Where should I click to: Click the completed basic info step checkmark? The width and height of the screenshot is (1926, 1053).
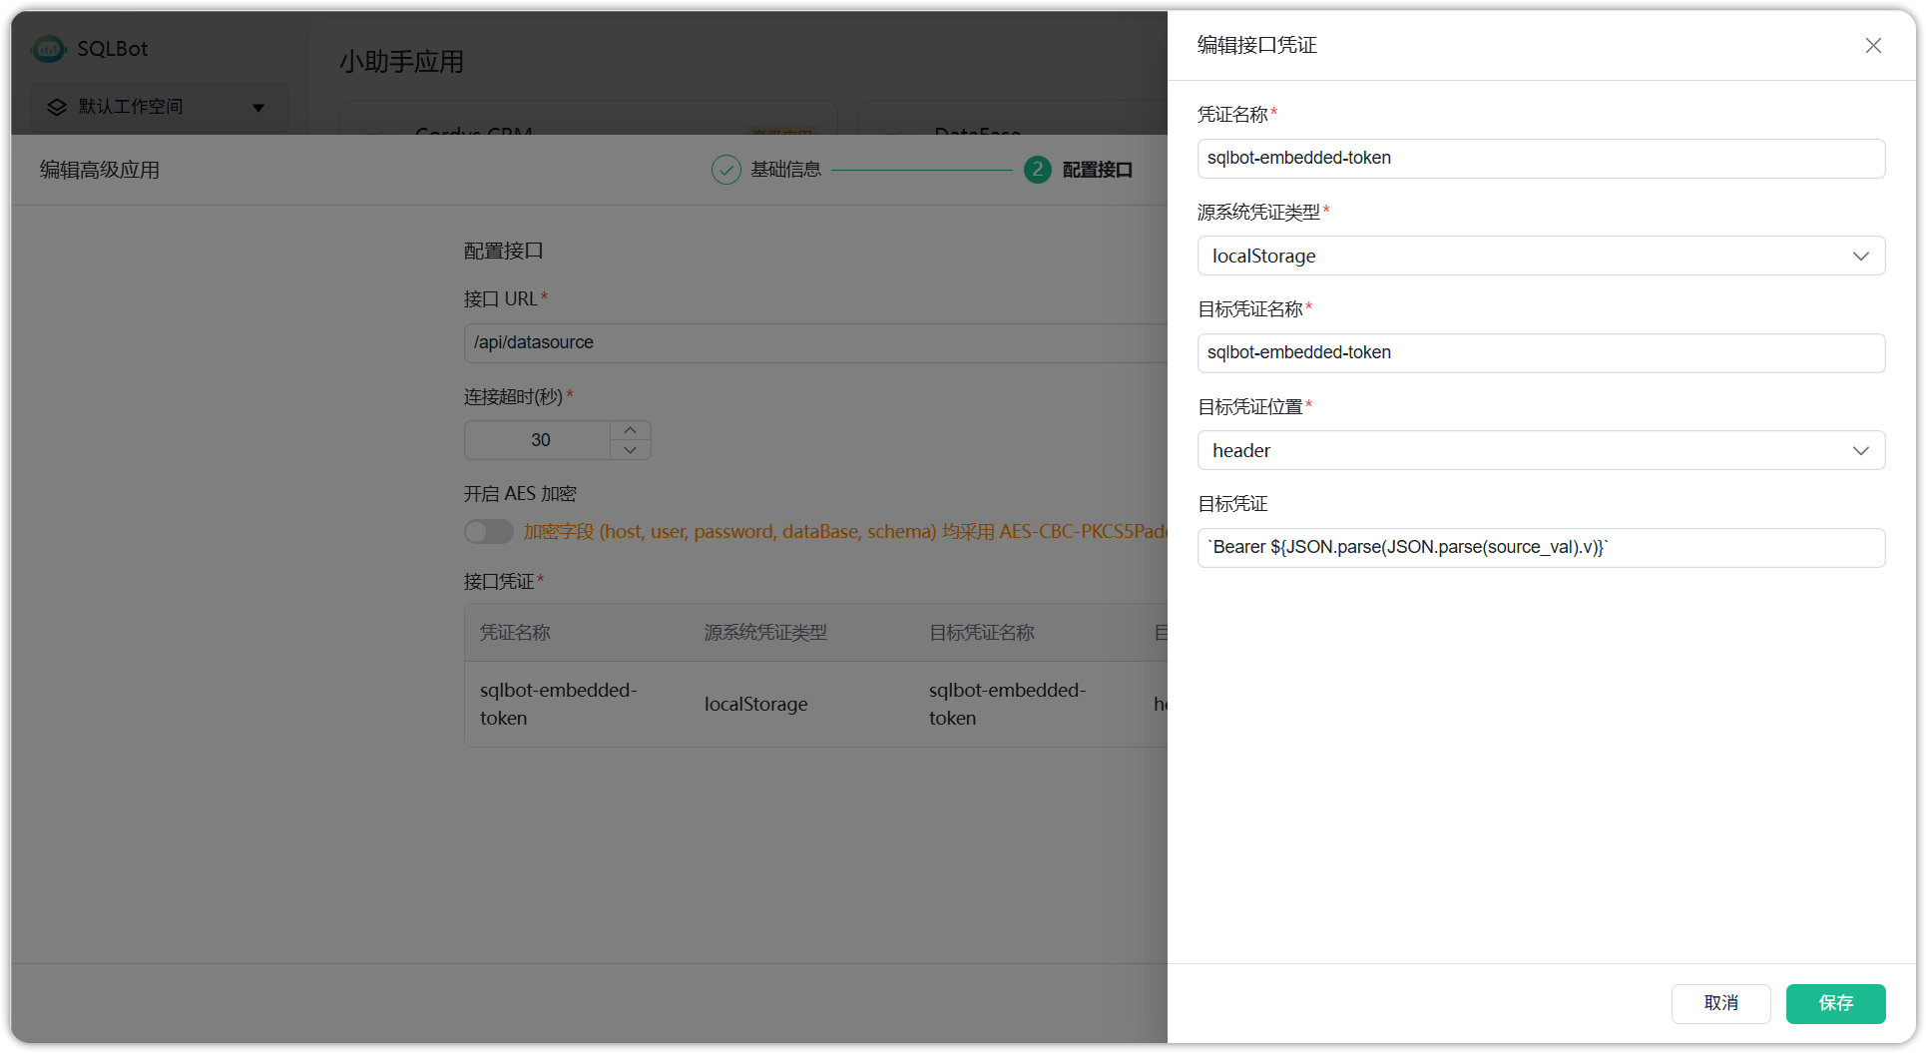pyautogui.click(x=725, y=170)
